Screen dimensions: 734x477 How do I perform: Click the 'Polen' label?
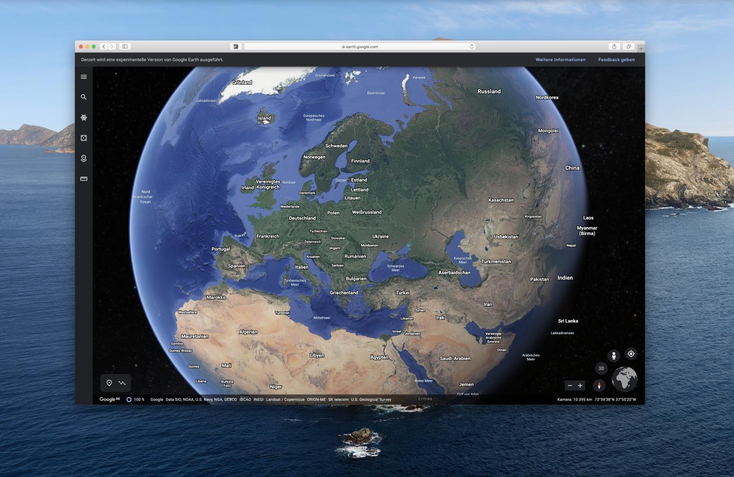tap(333, 213)
